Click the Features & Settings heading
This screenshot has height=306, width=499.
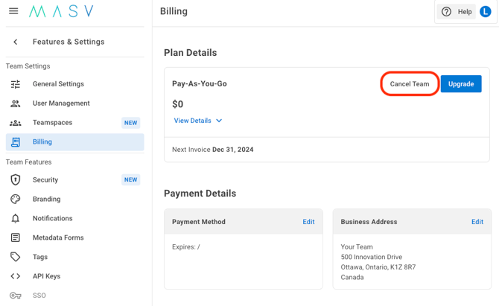(69, 42)
